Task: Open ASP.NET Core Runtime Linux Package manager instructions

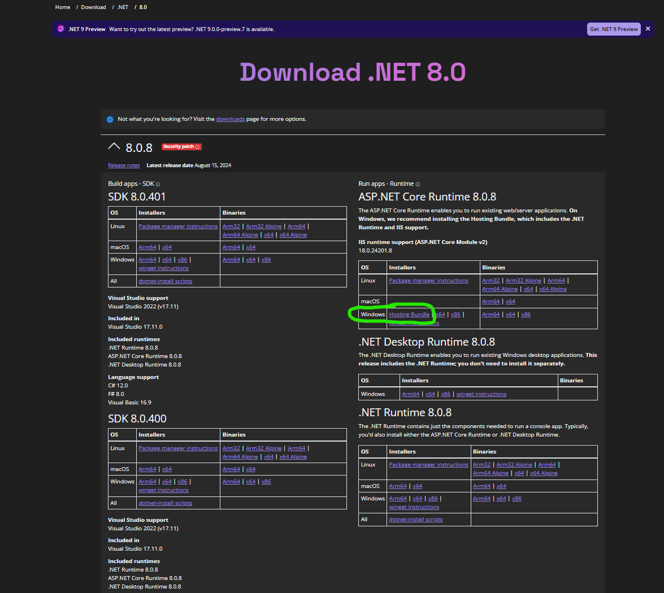Action: click(428, 281)
